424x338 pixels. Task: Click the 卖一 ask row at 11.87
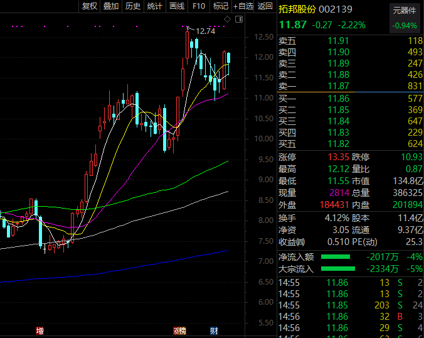tap(351, 86)
